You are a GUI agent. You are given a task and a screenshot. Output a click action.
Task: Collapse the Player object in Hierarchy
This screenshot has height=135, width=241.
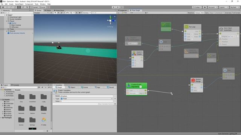(7, 21)
